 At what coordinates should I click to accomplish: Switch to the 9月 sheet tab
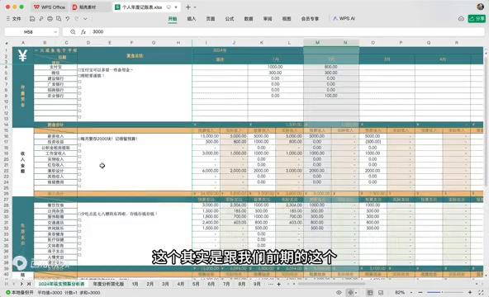coord(257,284)
